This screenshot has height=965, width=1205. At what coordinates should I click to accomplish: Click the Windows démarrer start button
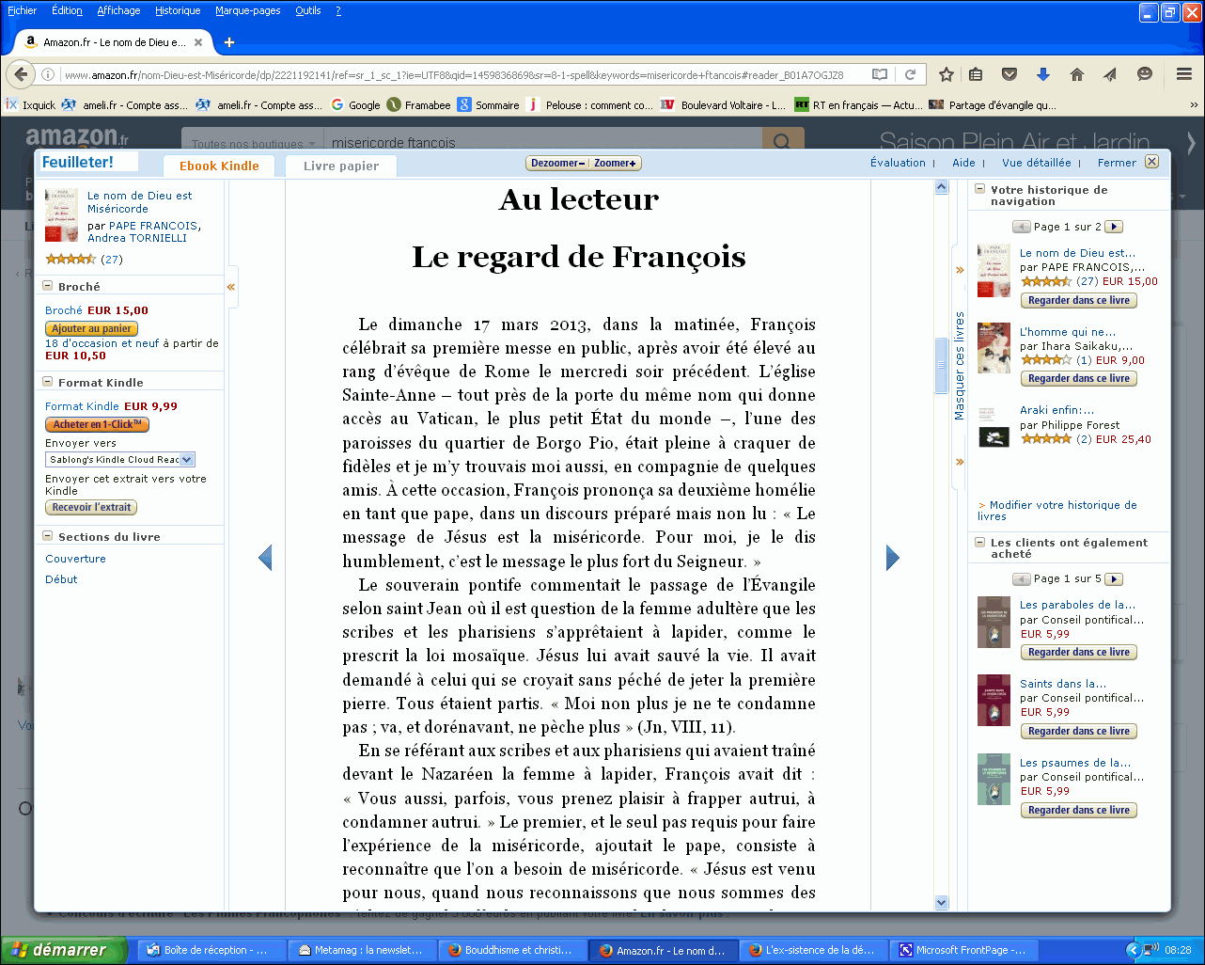64,950
